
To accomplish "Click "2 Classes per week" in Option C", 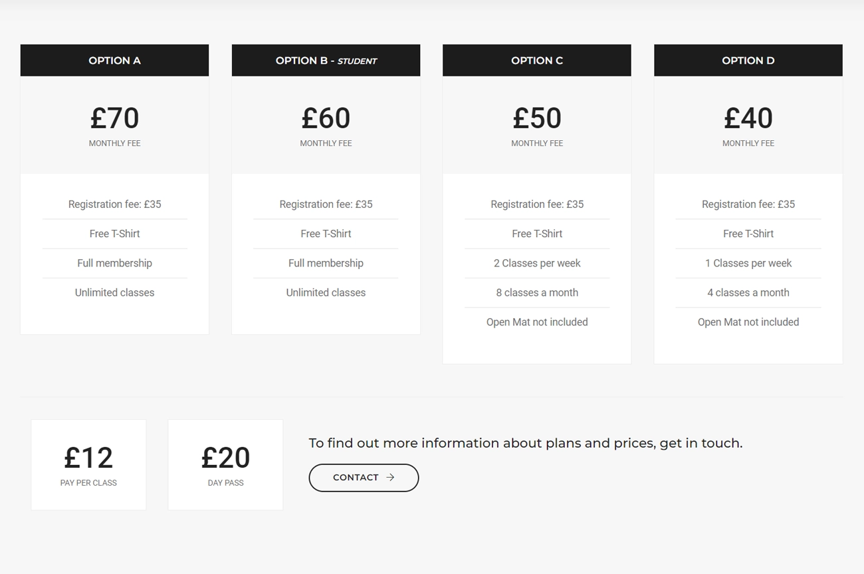I will pos(537,263).
